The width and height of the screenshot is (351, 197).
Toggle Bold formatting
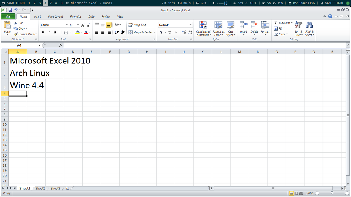point(43,32)
